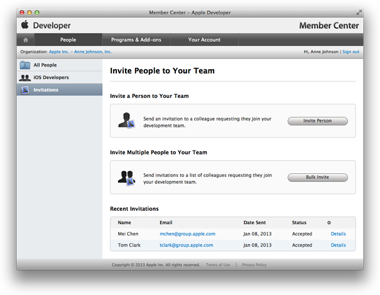View Details for Mei Chen invitation
380x295 pixels.
[339, 234]
